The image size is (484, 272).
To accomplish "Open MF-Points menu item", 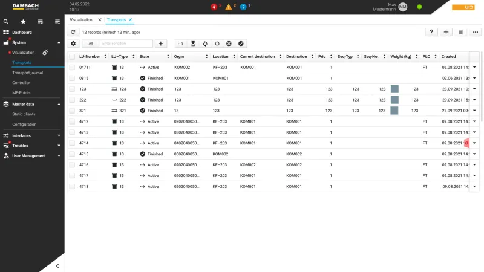I will (x=21, y=93).
